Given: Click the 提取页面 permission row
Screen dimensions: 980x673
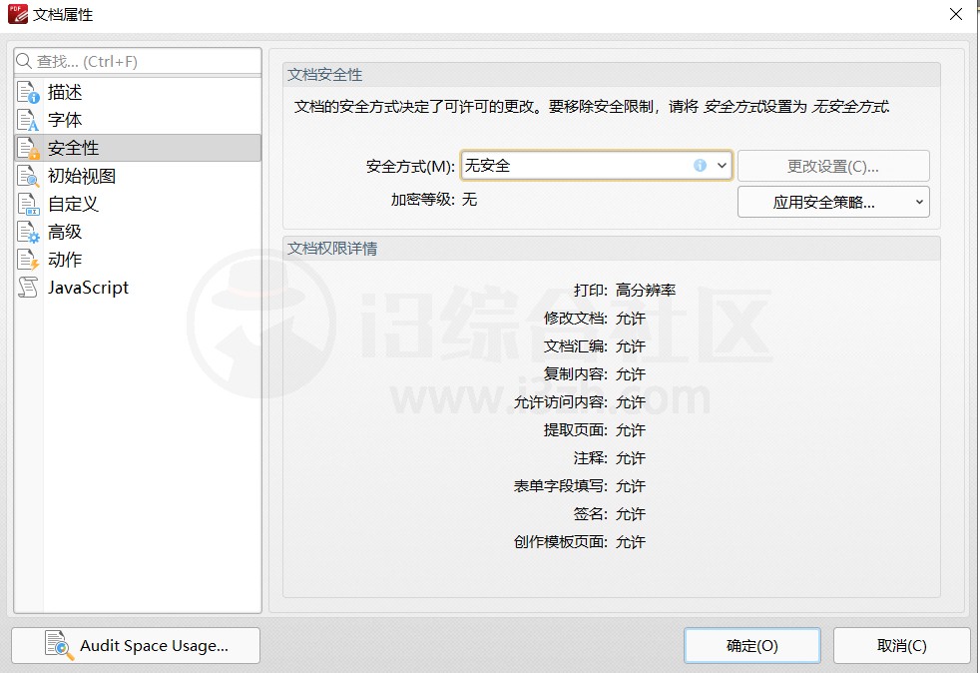Looking at the screenshot, I should tap(595, 430).
